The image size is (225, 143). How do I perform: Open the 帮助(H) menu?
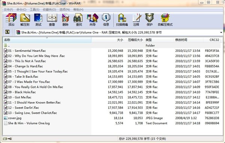click(78, 10)
